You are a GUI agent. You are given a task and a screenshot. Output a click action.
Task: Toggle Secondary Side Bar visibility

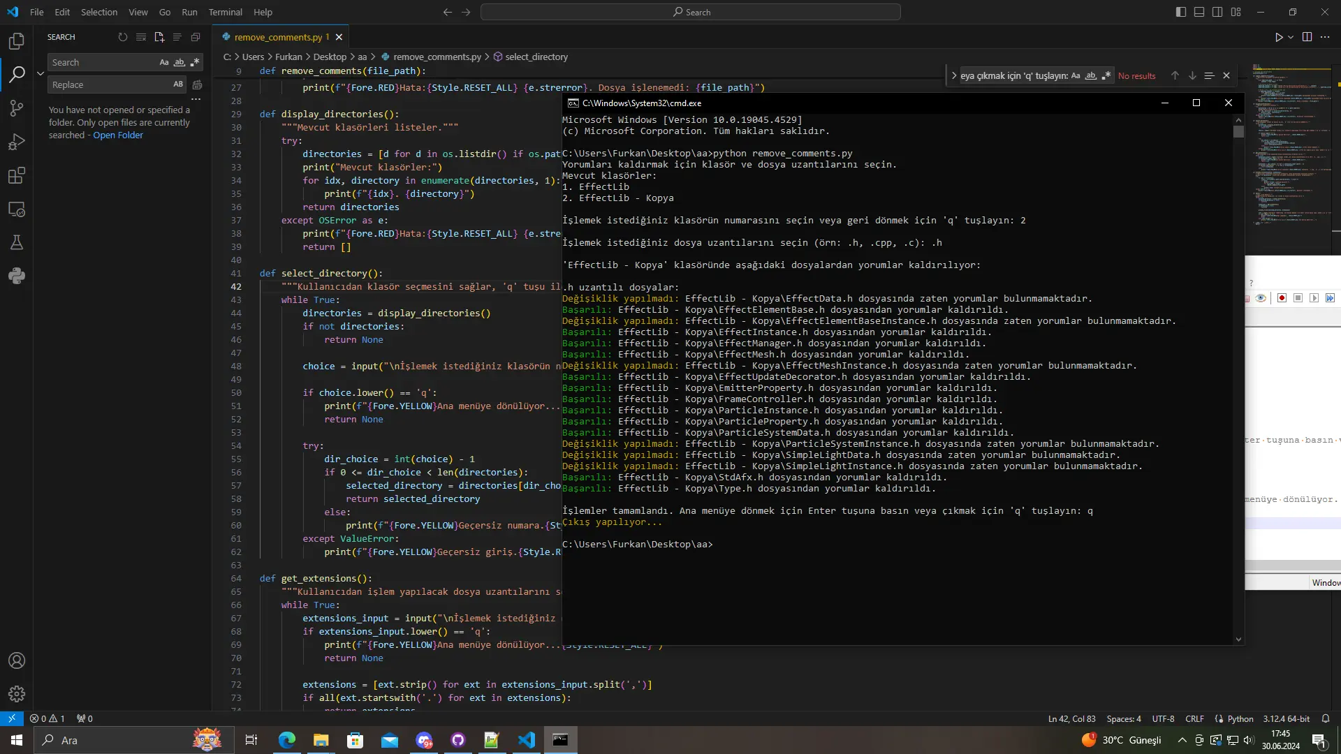coord(1217,12)
